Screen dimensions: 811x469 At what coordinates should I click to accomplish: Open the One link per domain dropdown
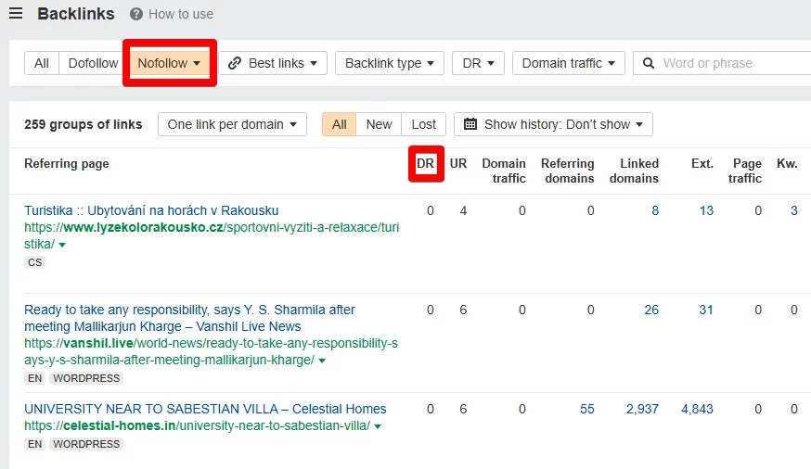tap(232, 124)
